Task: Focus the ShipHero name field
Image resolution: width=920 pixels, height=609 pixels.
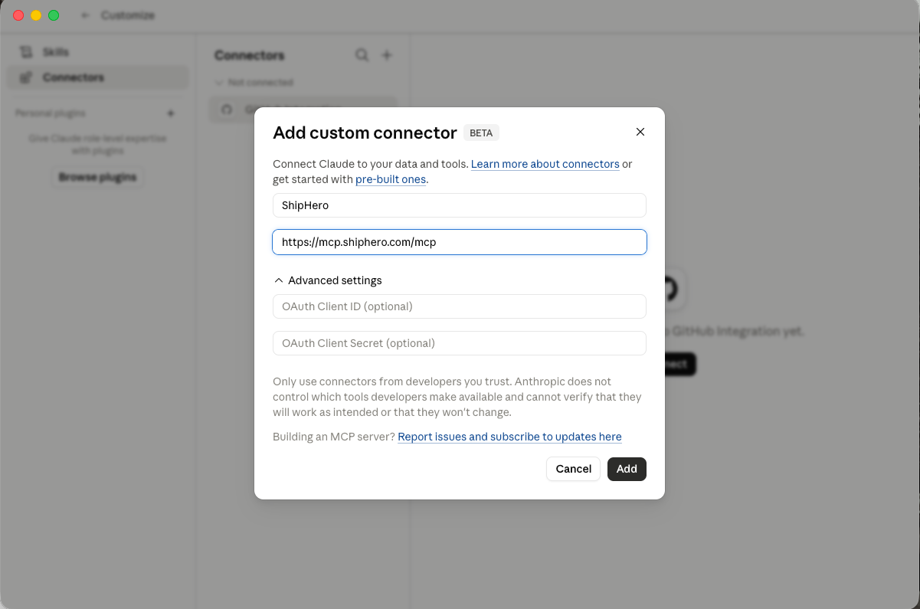Action: [460, 205]
